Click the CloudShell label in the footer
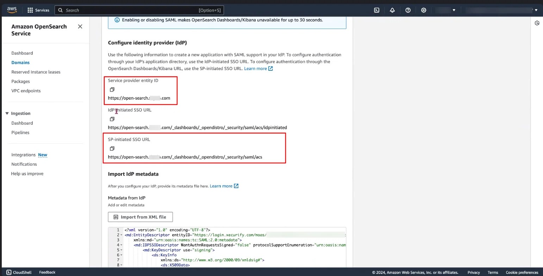Image resolution: width=543 pixels, height=276 pixels. (22, 272)
